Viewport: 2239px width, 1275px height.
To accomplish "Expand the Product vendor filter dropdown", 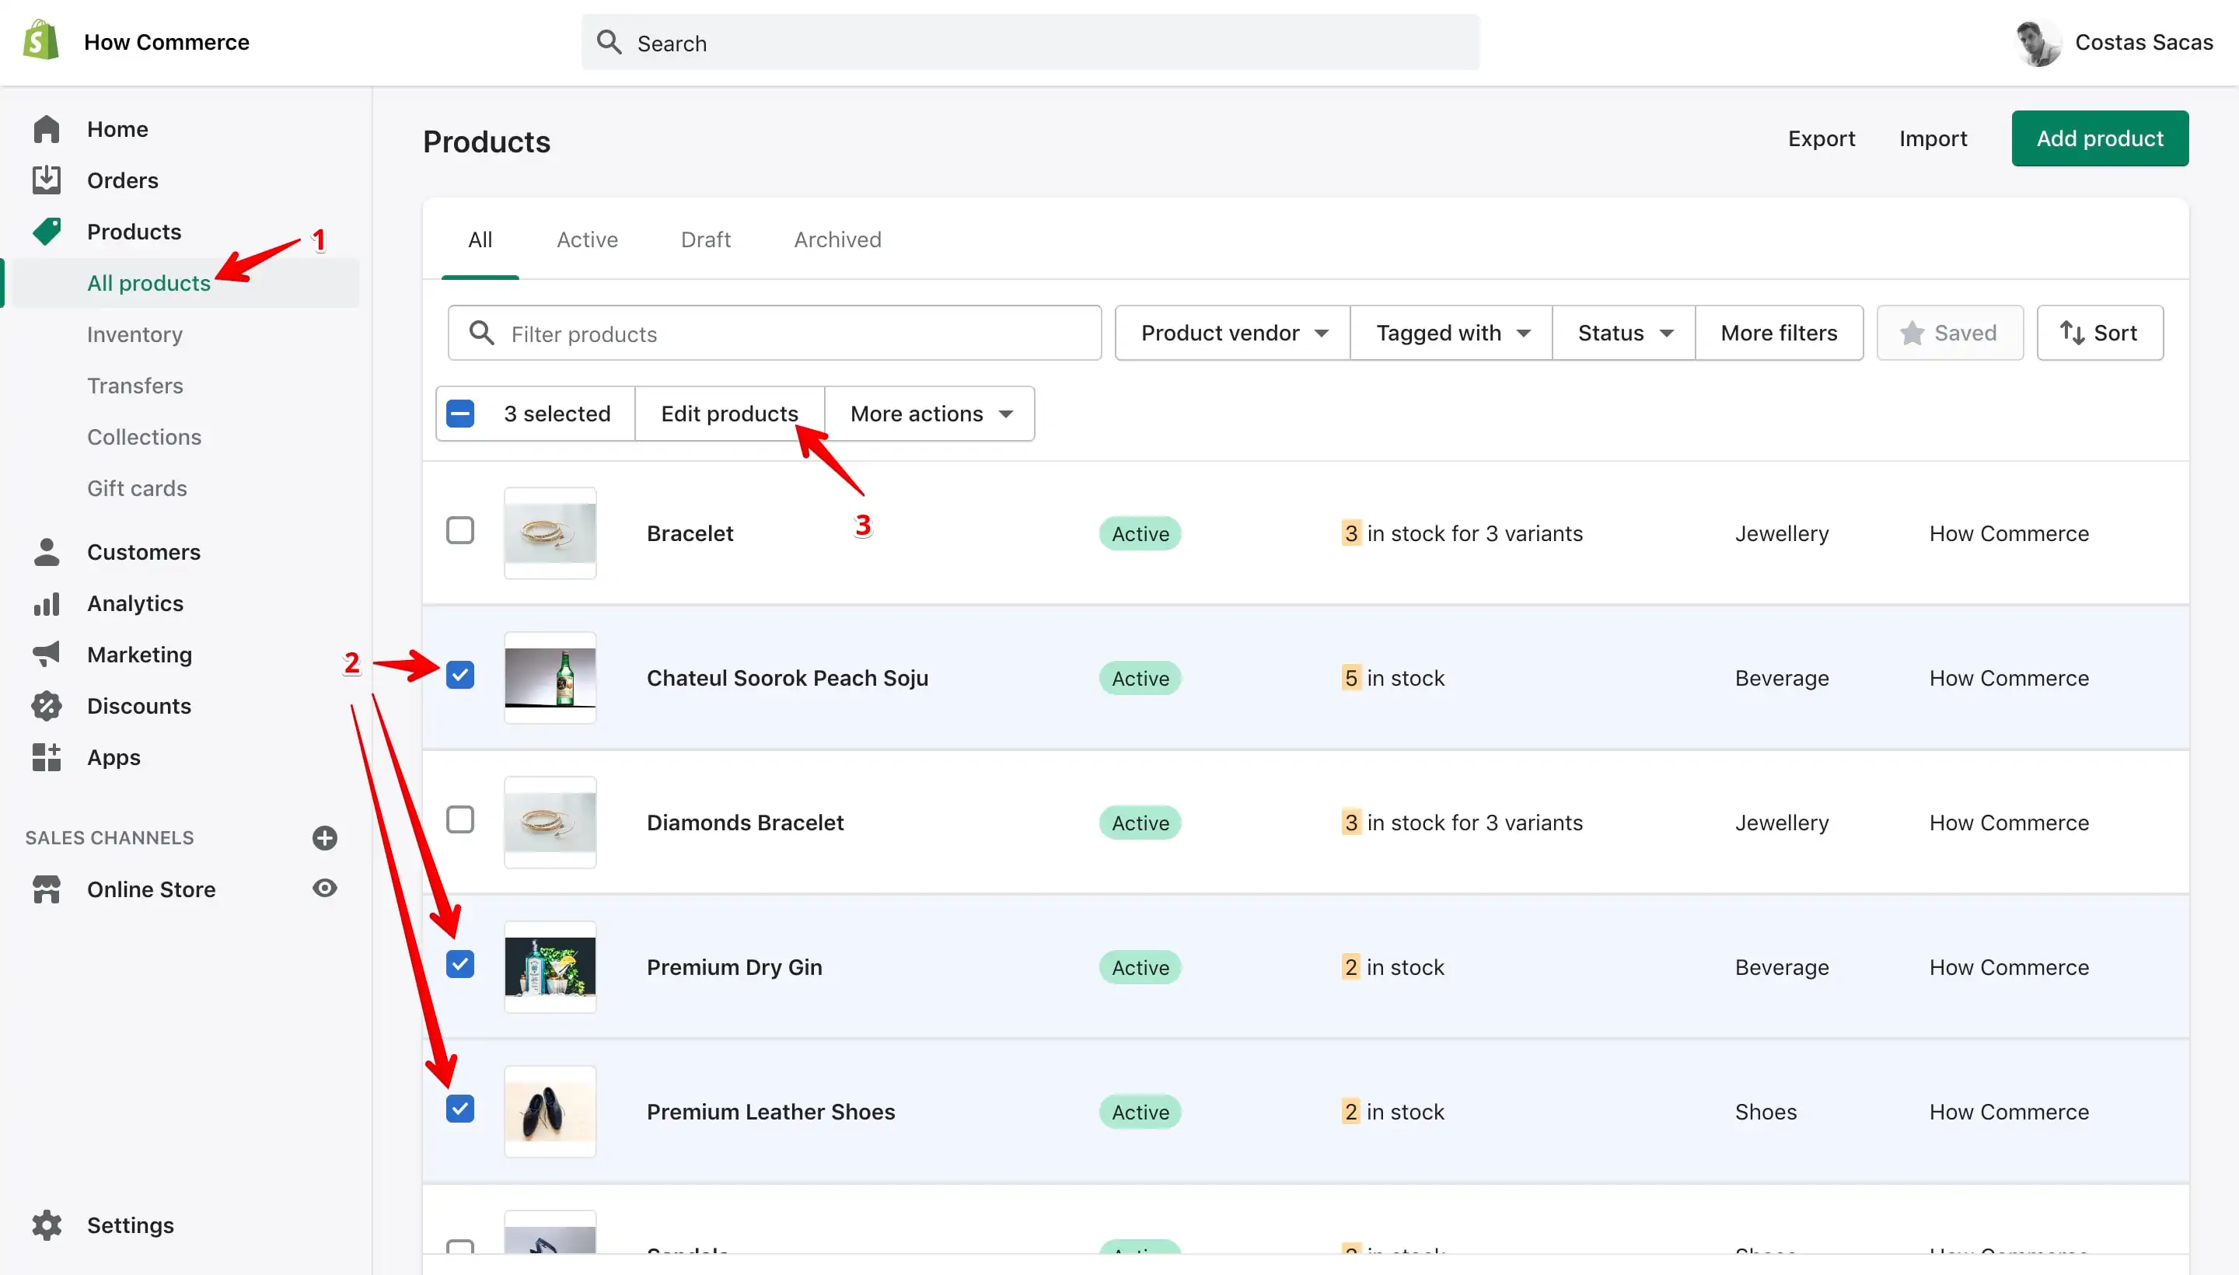I will pyautogui.click(x=1233, y=333).
